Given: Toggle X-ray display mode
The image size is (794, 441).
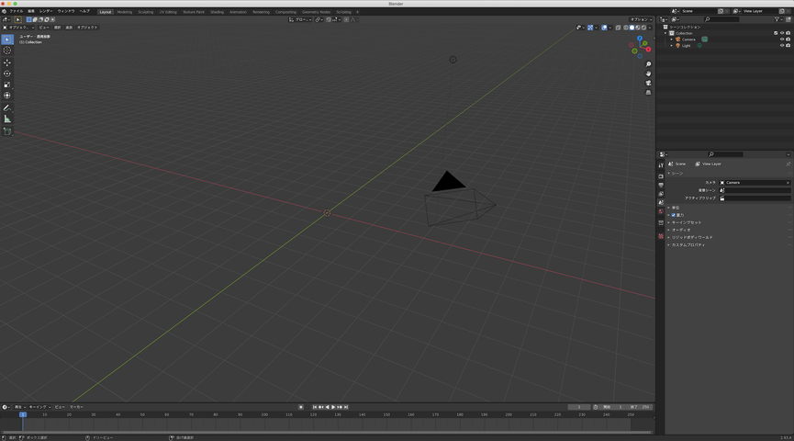Looking at the screenshot, I should click(x=619, y=28).
